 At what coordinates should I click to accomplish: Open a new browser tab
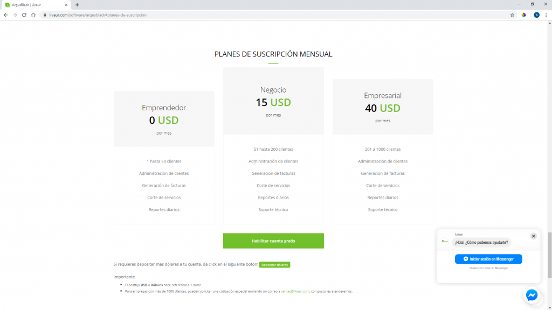pos(77,5)
